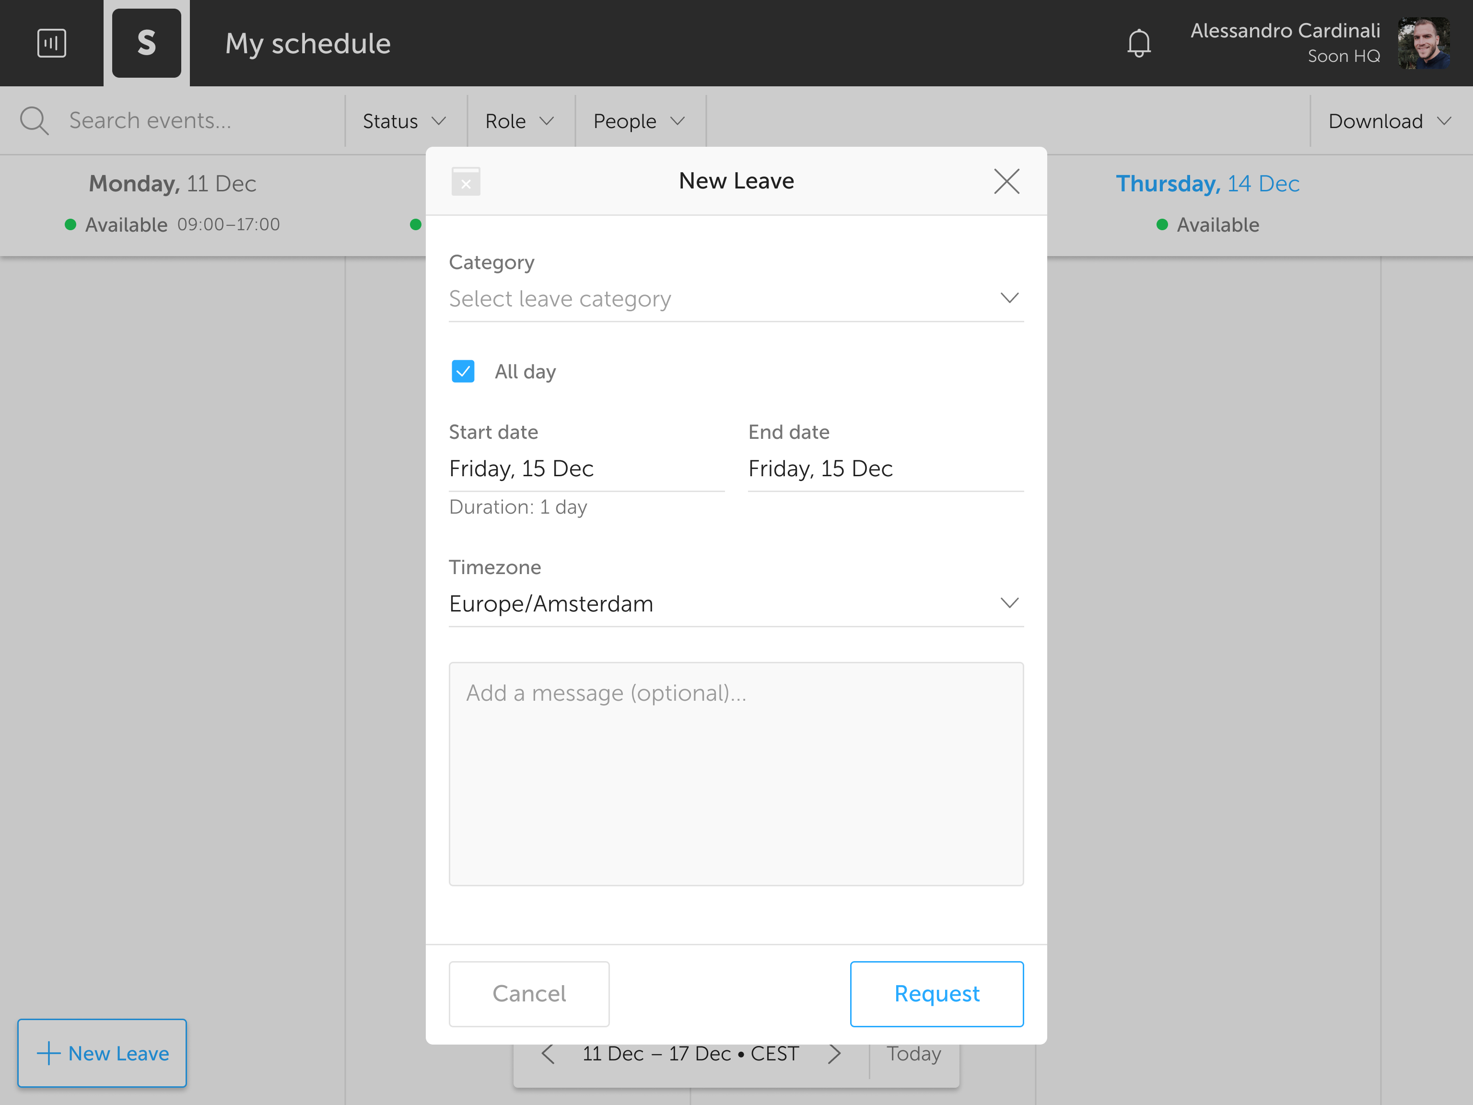Viewport: 1473px width, 1105px height.
Task: Uncheck the All day checkbox
Action: (463, 372)
